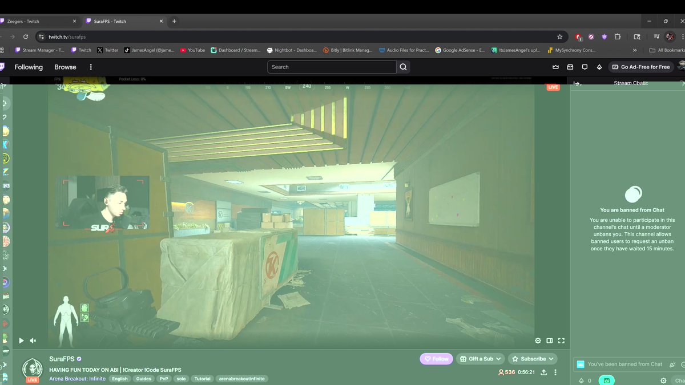The width and height of the screenshot is (685, 385).
Task: Close the Zeegers - Twitch tab
Action: (73, 21)
